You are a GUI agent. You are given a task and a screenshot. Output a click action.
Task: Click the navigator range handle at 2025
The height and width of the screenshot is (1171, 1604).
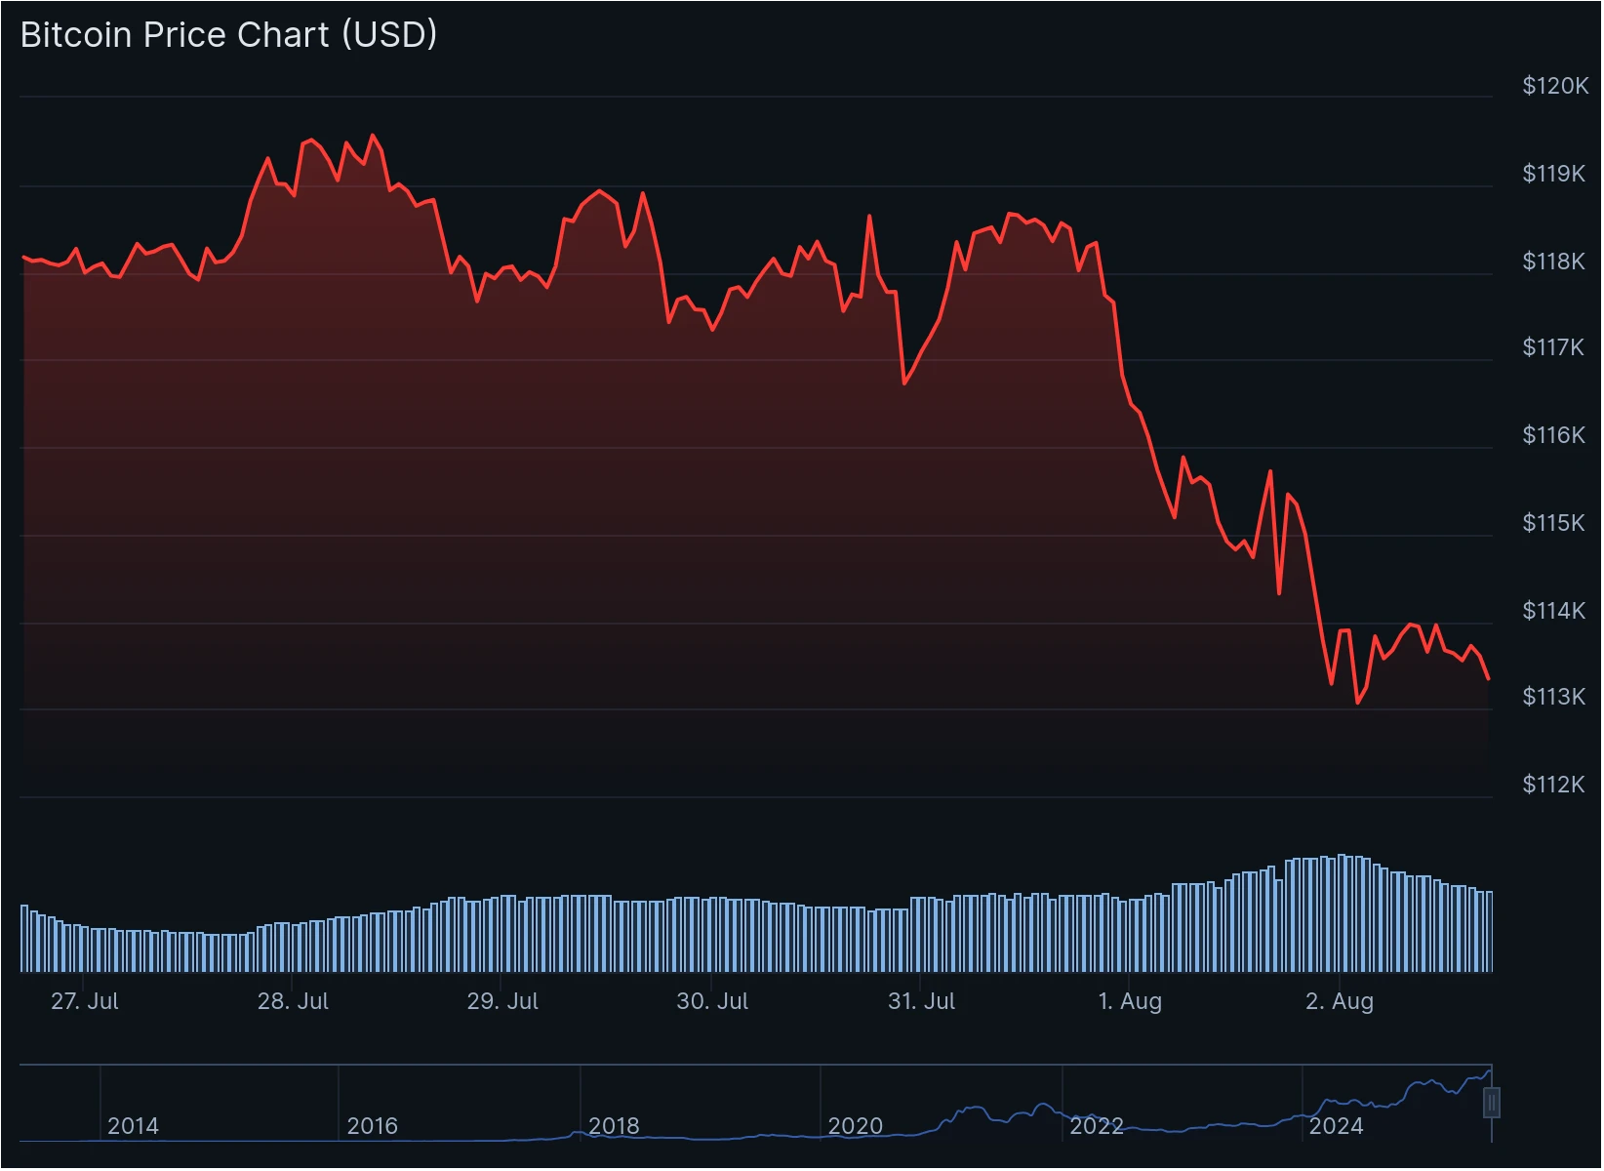coord(1492,1103)
